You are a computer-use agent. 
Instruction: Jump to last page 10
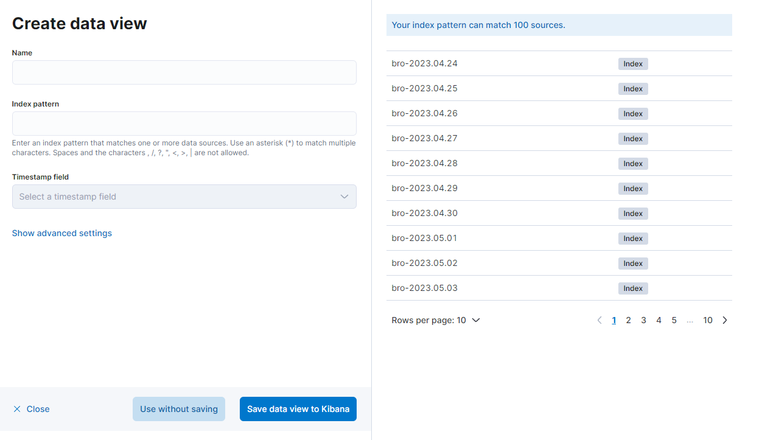[x=707, y=320]
